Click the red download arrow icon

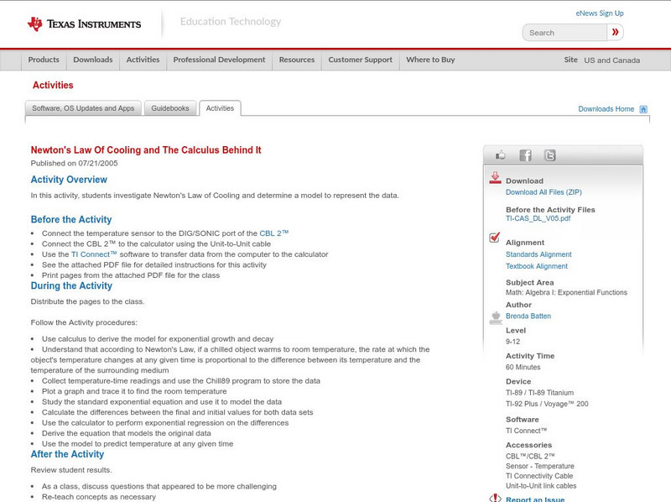pyautogui.click(x=495, y=178)
